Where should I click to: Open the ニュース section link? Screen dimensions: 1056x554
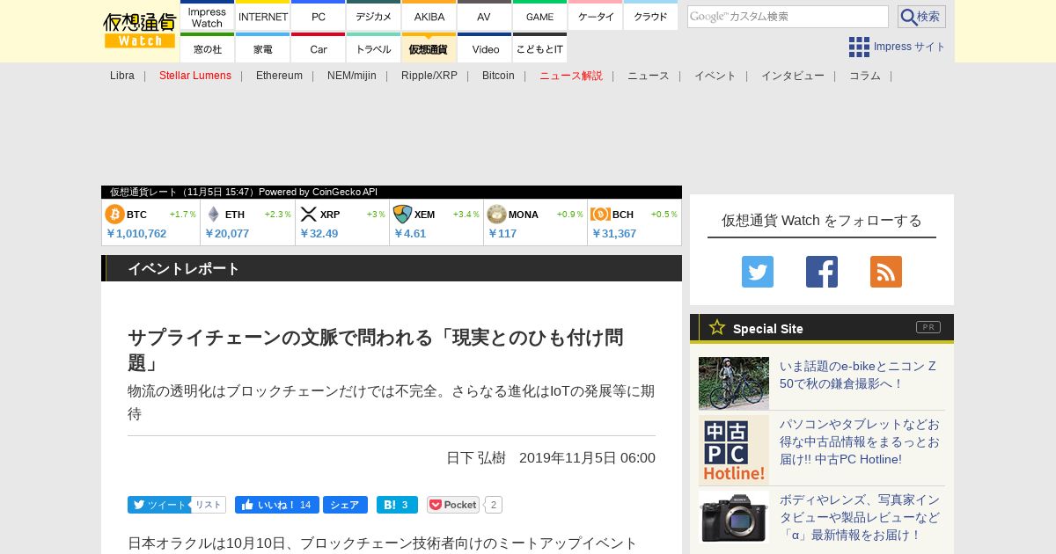coord(649,76)
